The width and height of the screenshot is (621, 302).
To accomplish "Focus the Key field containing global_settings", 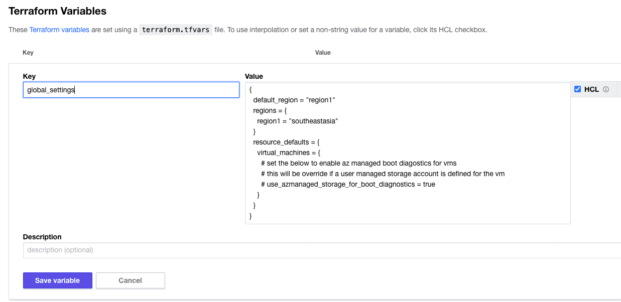I will click(131, 90).
